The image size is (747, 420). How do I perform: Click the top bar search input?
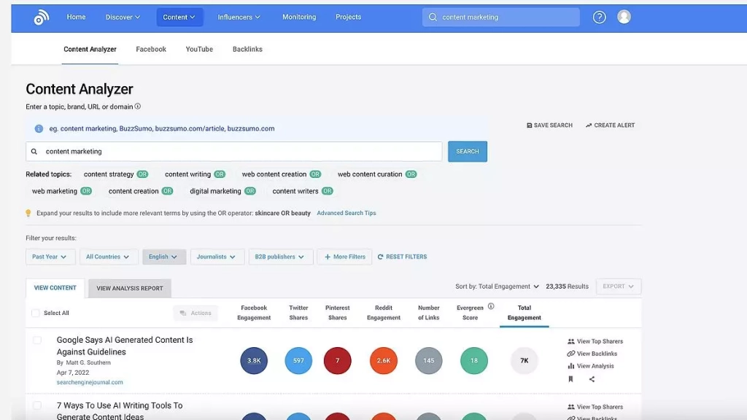pyautogui.click(x=500, y=17)
